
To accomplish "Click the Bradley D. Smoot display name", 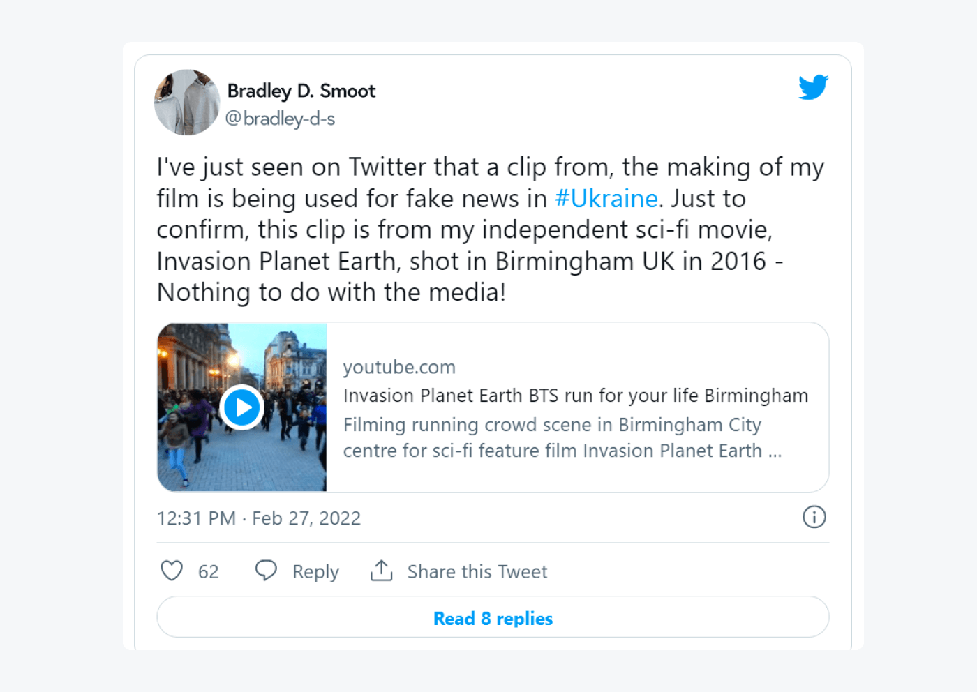I will click(x=301, y=91).
